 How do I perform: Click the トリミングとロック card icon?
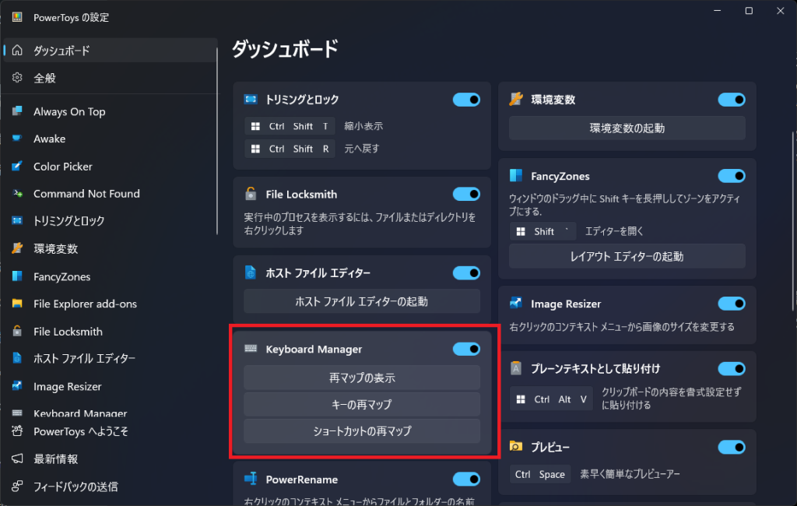point(251,99)
